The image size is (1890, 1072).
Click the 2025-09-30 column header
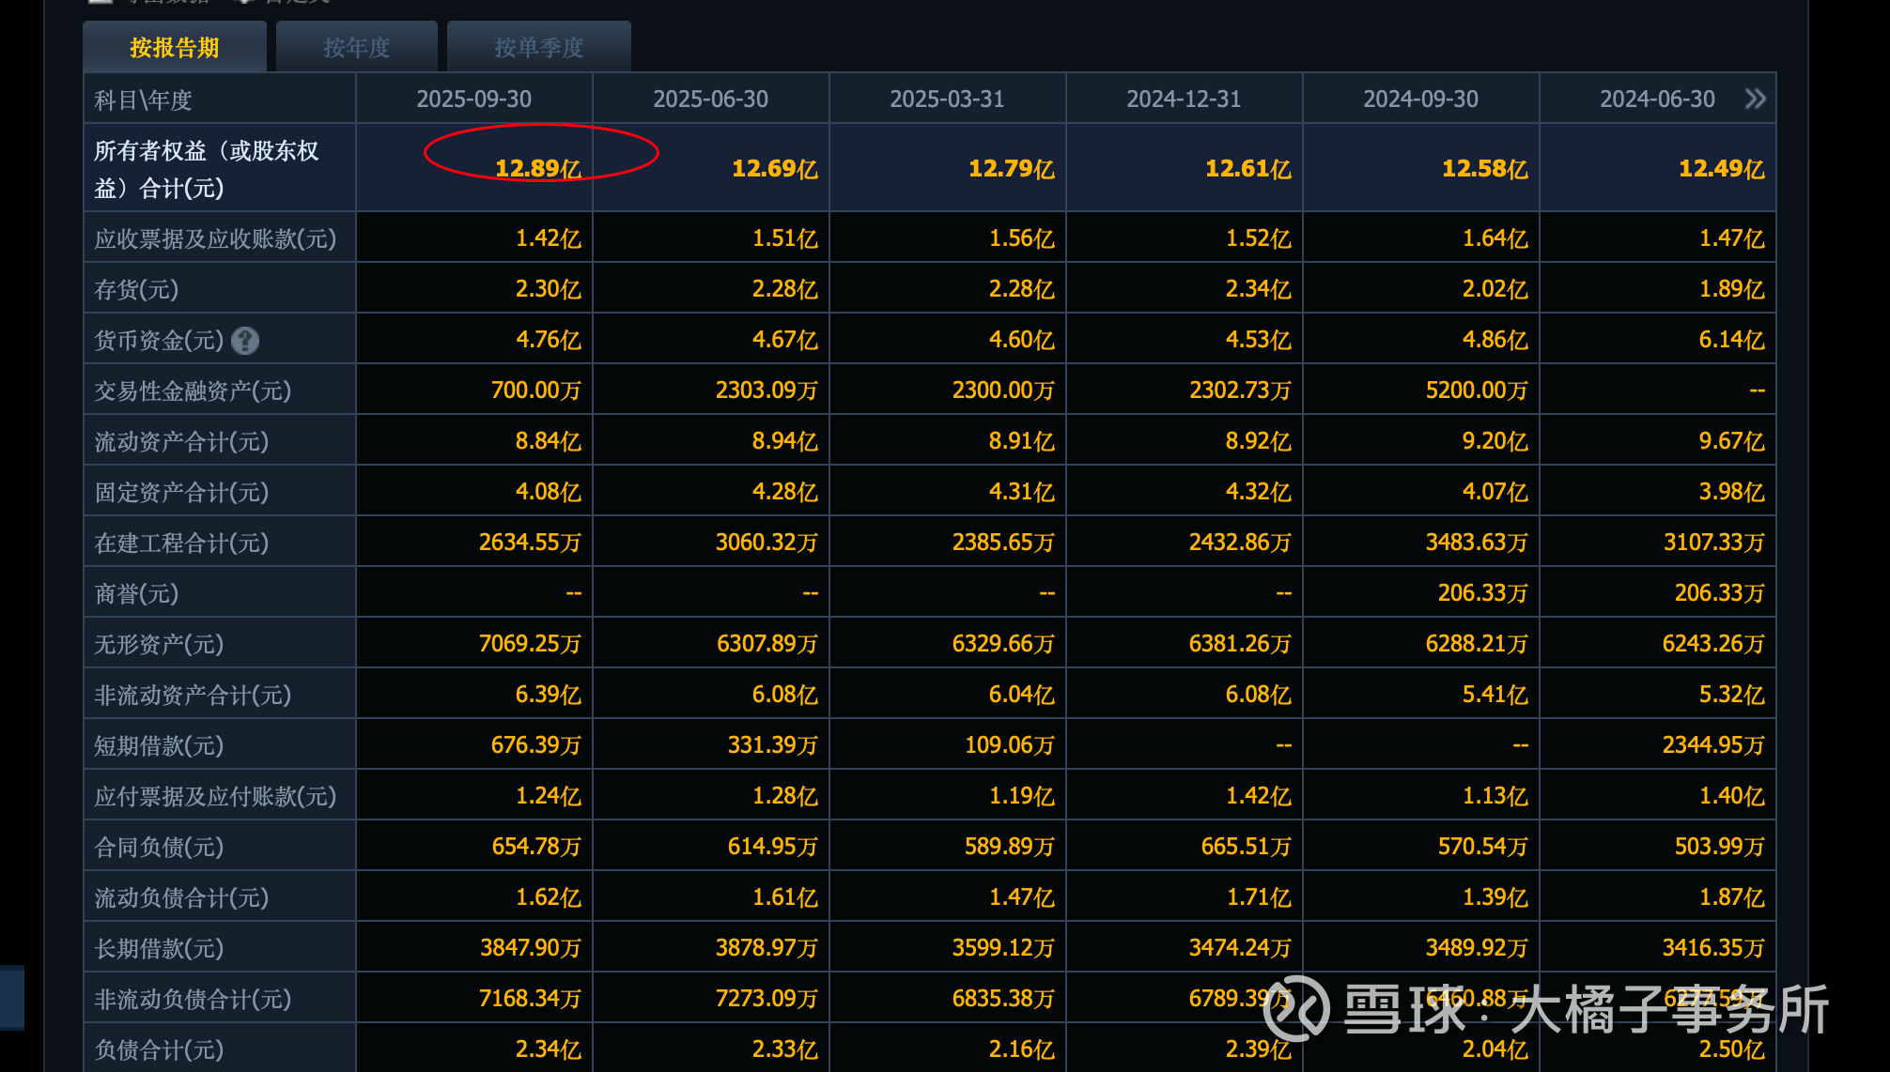[x=473, y=99]
